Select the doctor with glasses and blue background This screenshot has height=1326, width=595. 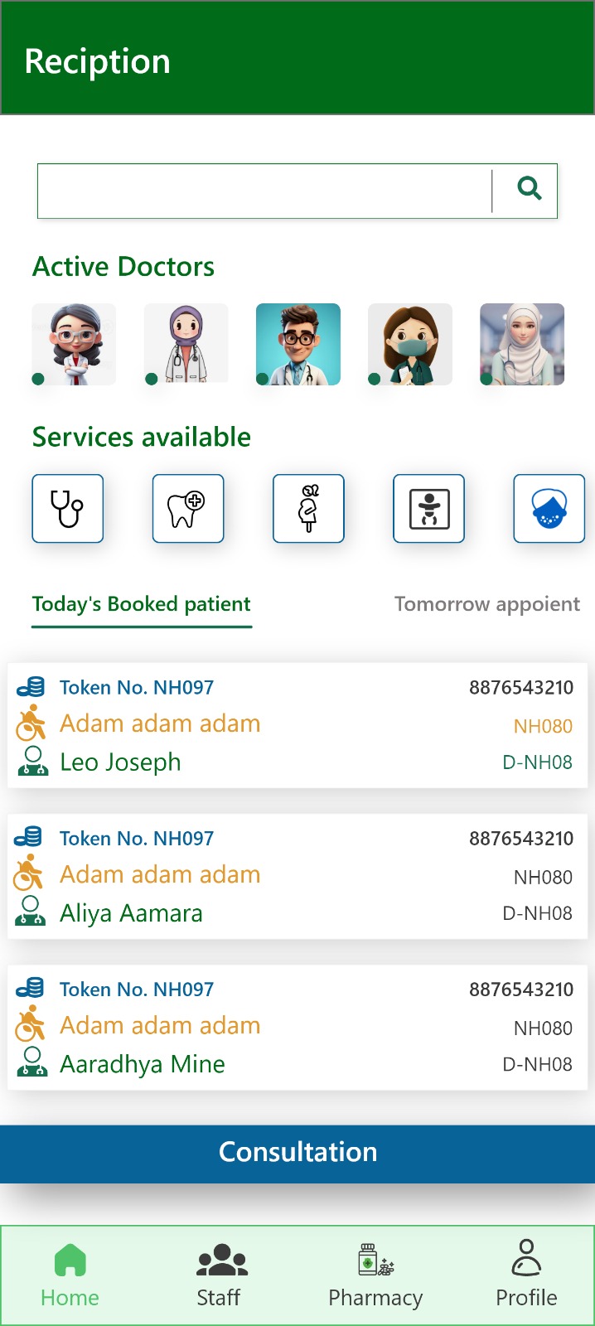point(298,344)
